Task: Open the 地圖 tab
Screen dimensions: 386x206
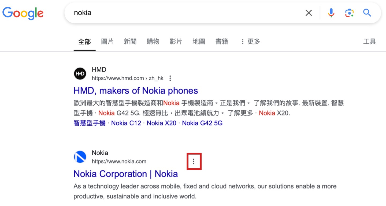Action: (199, 42)
